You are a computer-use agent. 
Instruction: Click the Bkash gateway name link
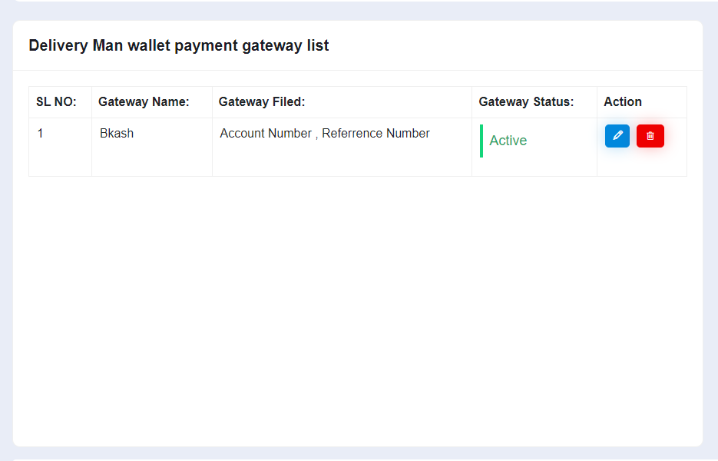coord(116,133)
